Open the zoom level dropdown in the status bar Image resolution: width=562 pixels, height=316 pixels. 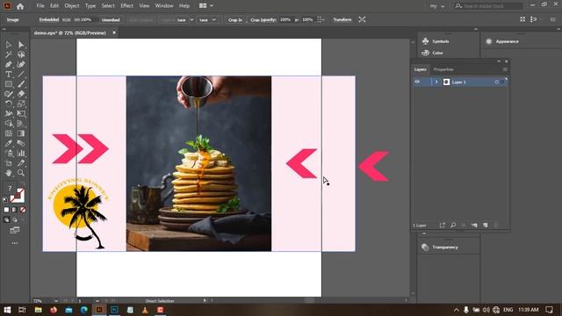(x=56, y=300)
